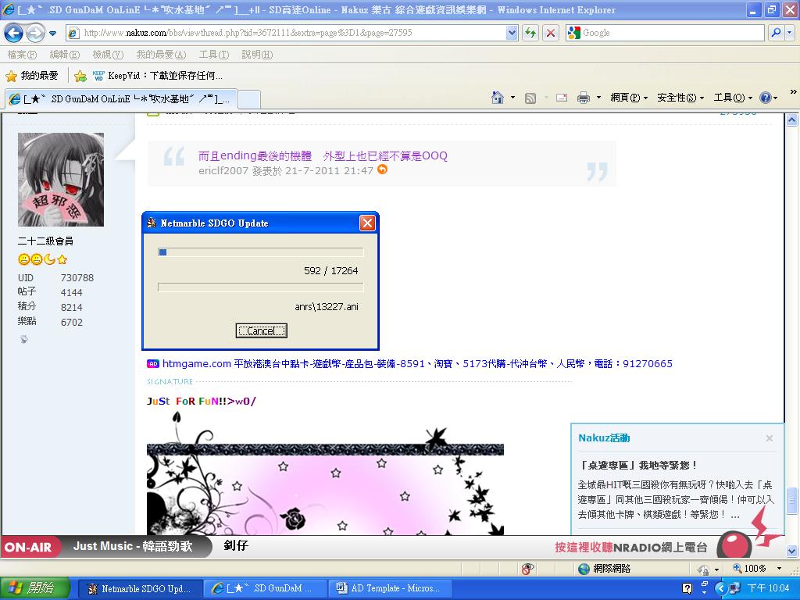Click the Print icon
This screenshot has height=600, width=800.
tap(584, 98)
